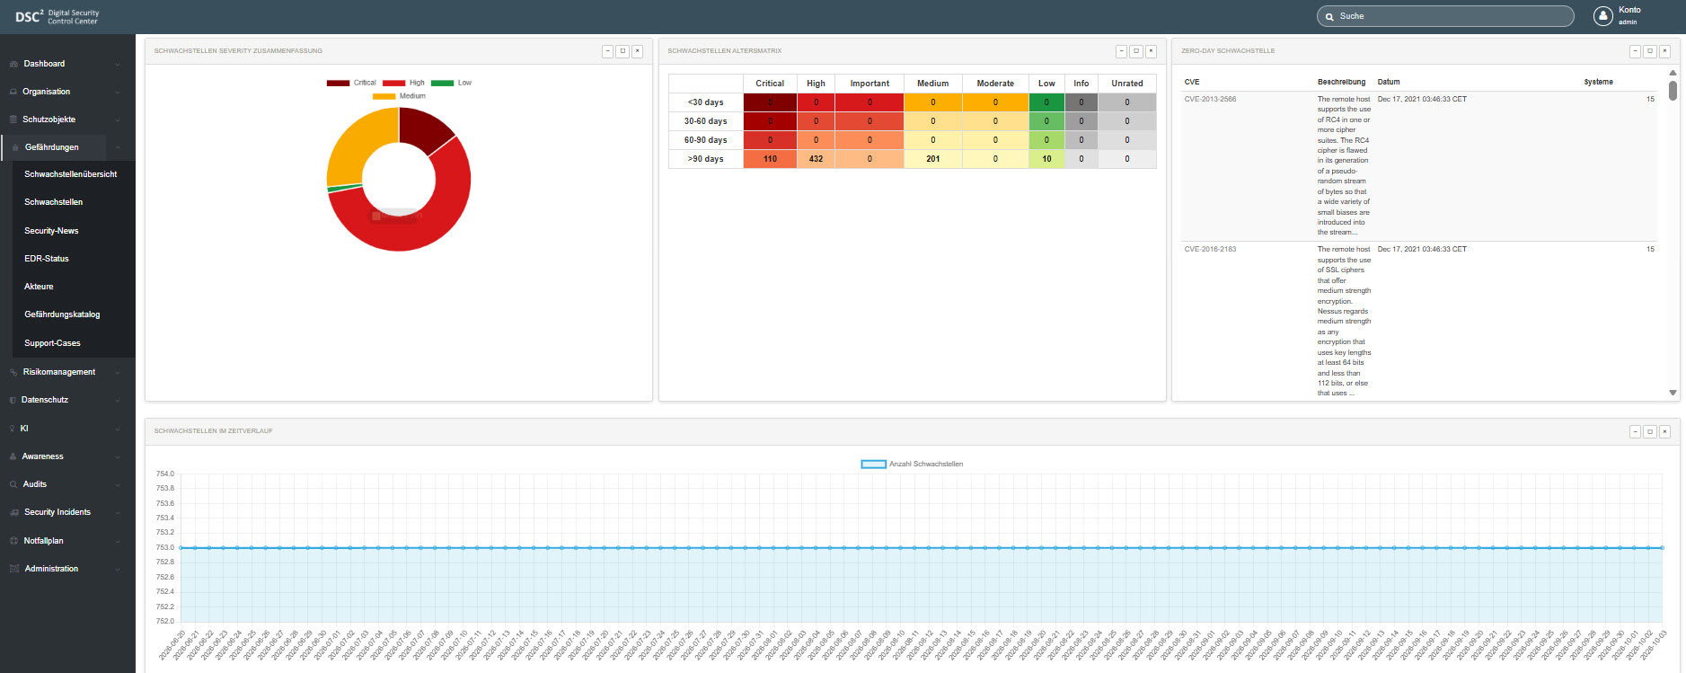Select the Administration icon
The image size is (1686, 673).
tap(14, 569)
